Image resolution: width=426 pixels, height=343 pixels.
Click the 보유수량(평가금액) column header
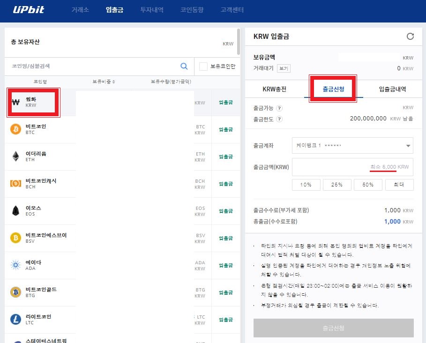click(171, 82)
